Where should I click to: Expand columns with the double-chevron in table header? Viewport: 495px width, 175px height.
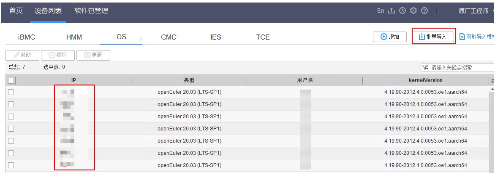[492, 81]
